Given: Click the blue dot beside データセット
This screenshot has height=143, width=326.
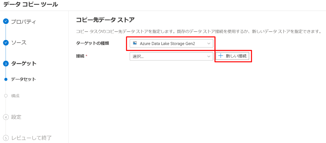Looking at the screenshot, I should click(x=6, y=79).
